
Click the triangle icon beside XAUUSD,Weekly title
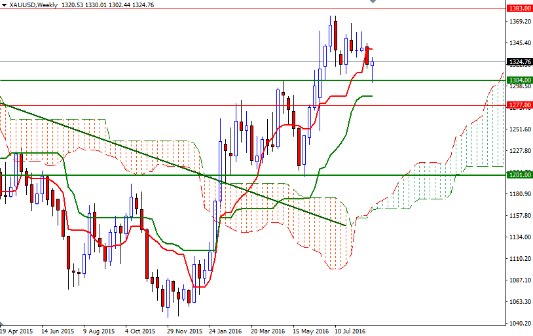click(x=4, y=5)
